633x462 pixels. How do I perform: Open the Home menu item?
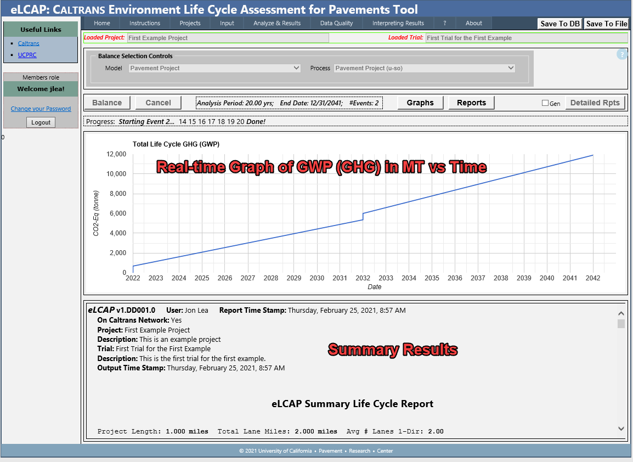102,23
